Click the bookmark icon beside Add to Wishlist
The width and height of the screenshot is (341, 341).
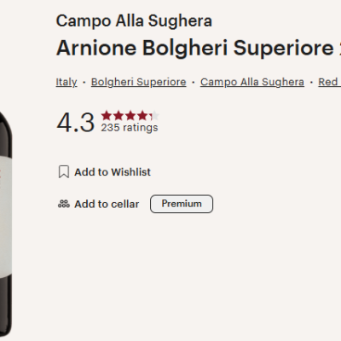64,172
